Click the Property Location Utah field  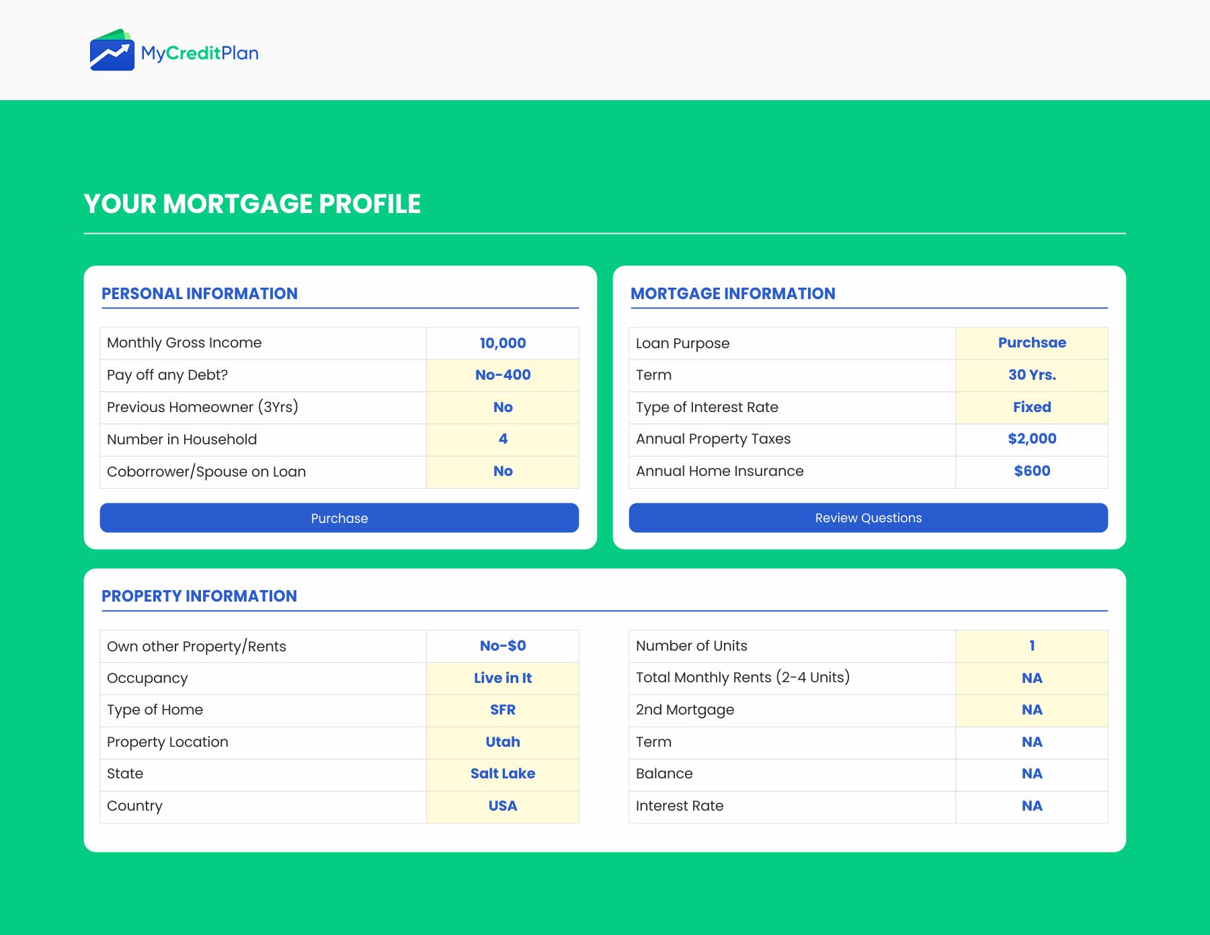tap(502, 743)
